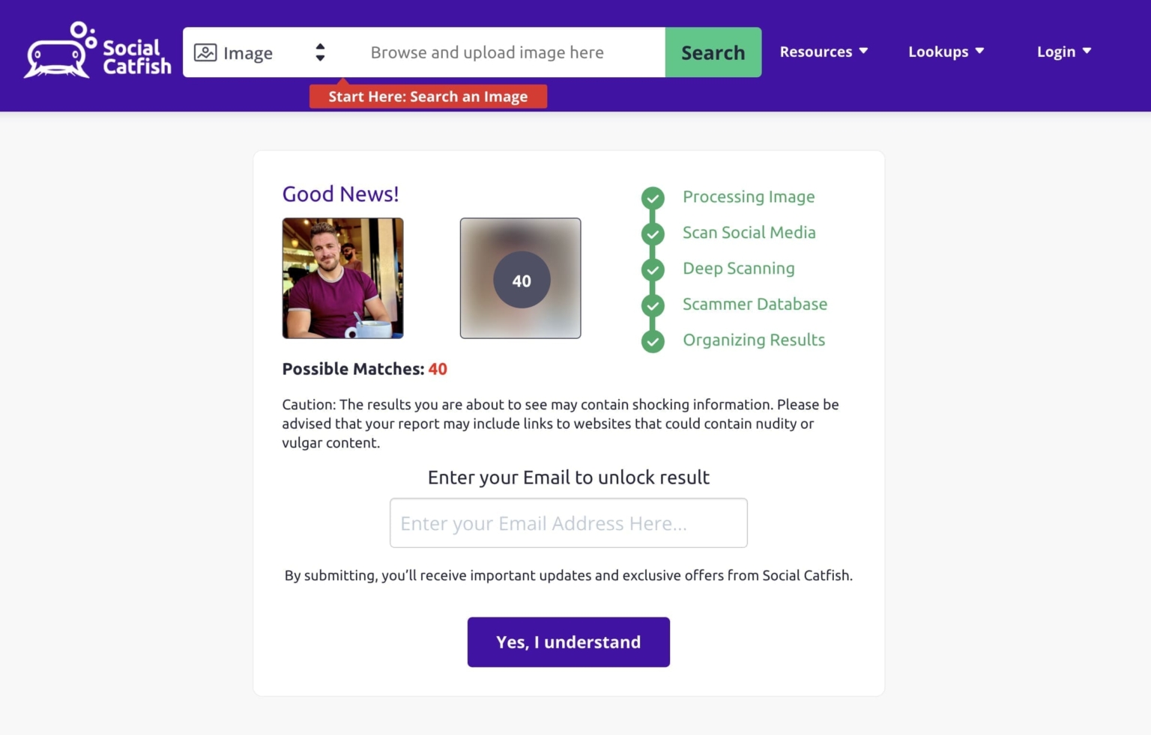Expand the Lookups dropdown menu

pos(946,52)
